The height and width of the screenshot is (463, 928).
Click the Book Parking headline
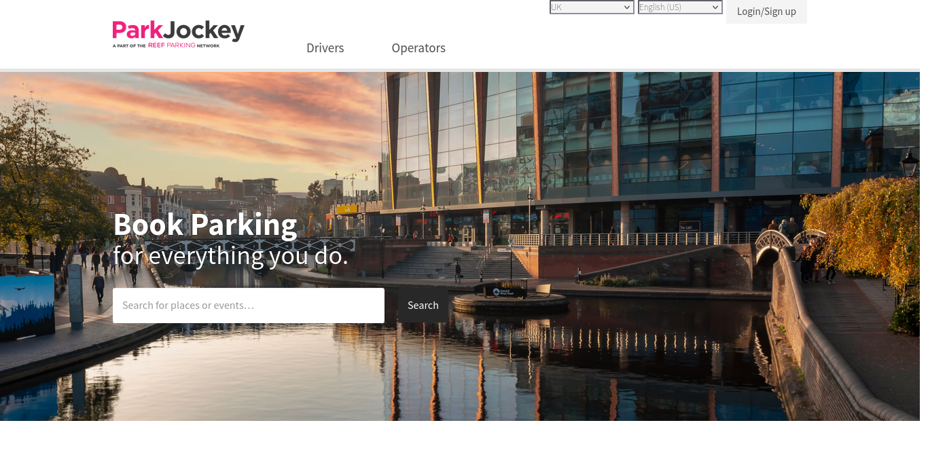(x=205, y=224)
